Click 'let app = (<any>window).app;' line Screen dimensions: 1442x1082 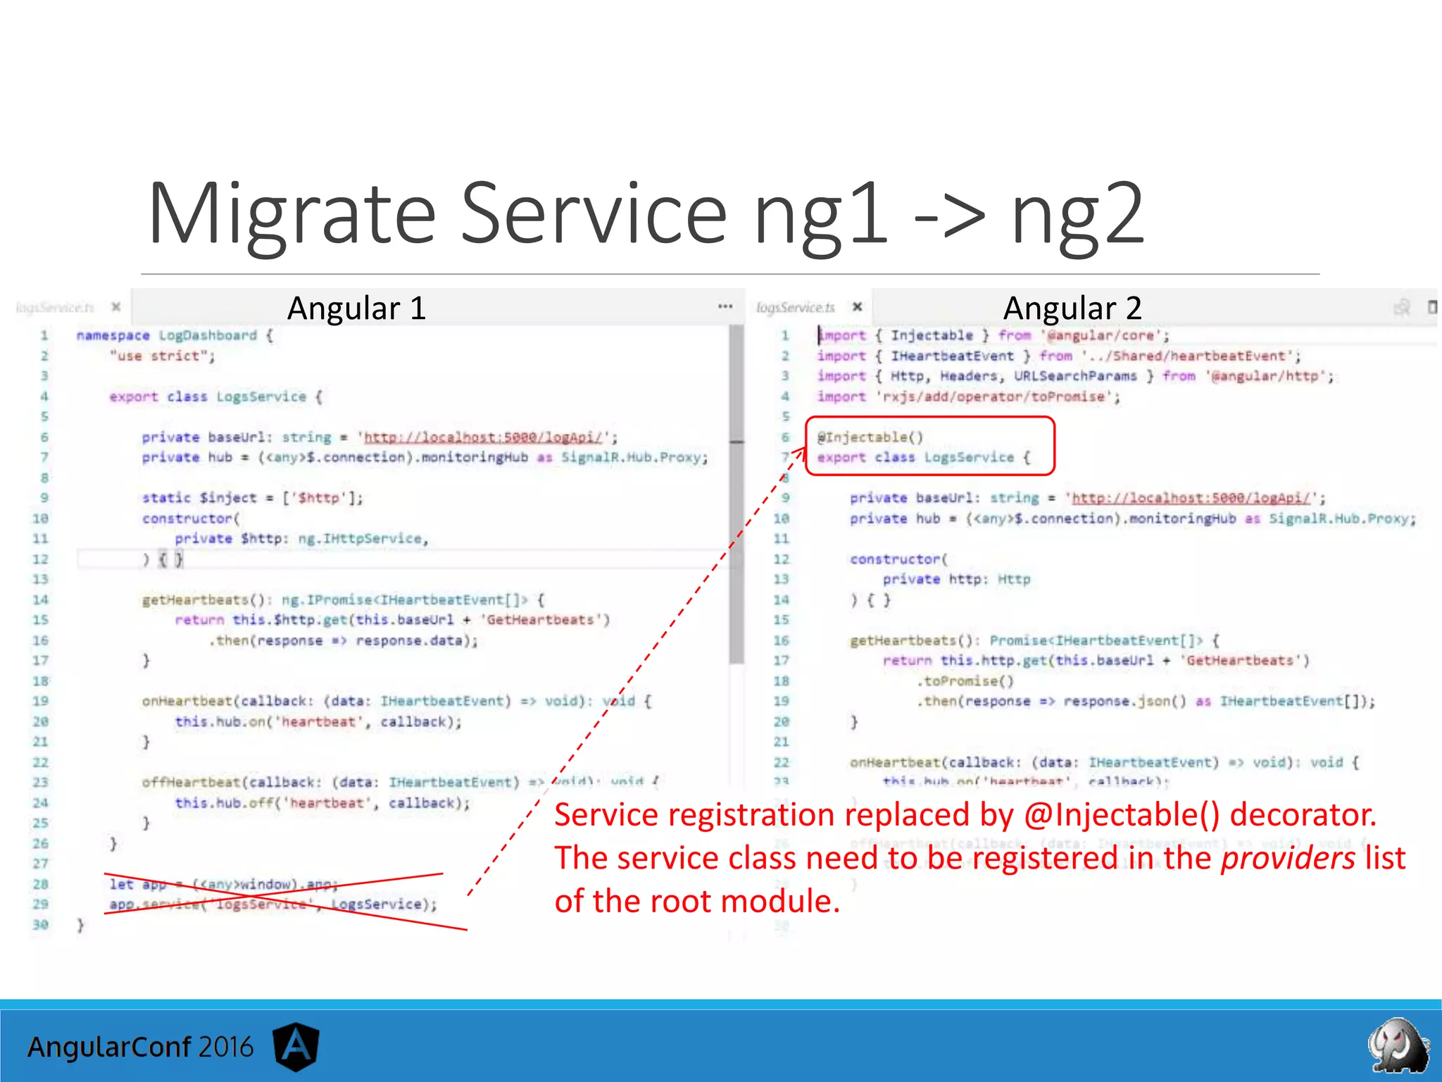(x=224, y=884)
